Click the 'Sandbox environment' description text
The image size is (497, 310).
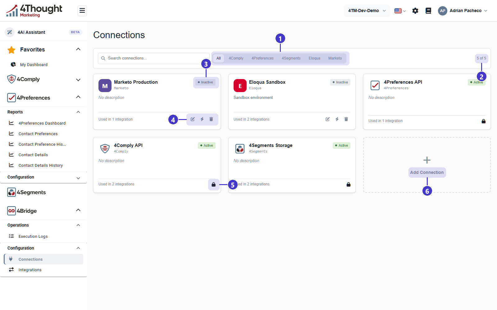[x=253, y=98]
